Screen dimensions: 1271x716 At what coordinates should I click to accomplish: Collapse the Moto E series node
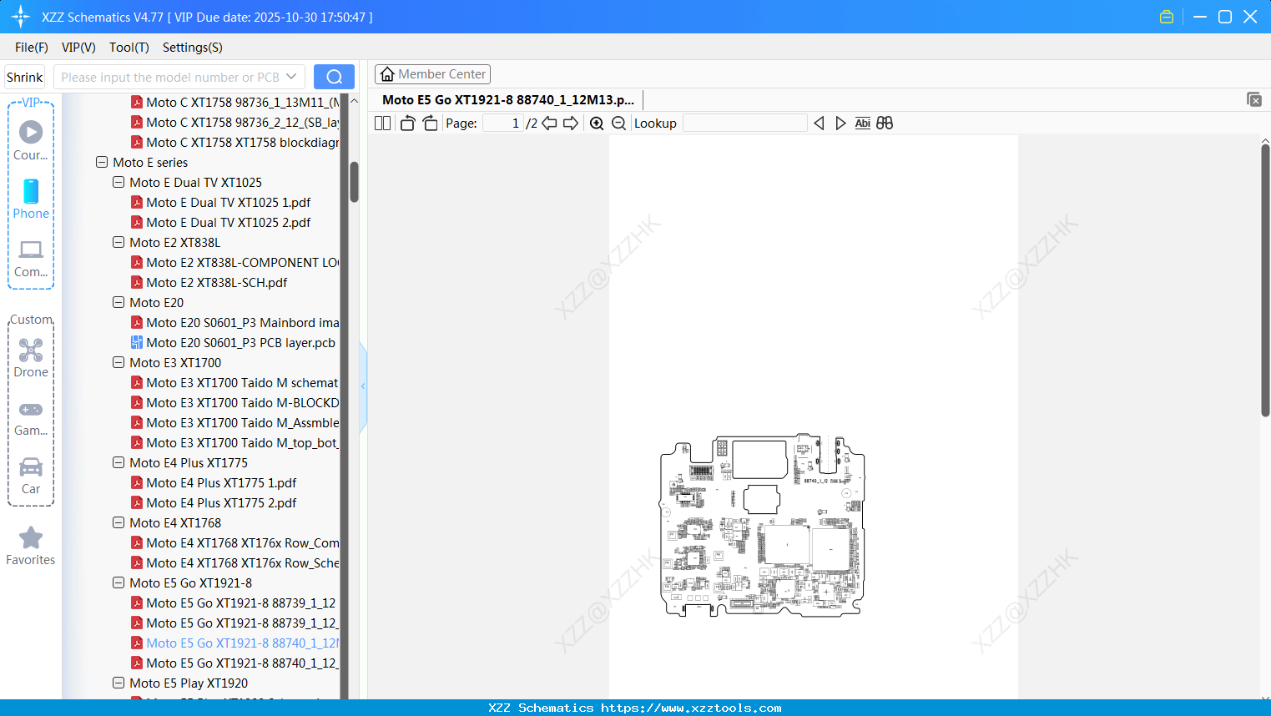pyautogui.click(x=102, y=163)
